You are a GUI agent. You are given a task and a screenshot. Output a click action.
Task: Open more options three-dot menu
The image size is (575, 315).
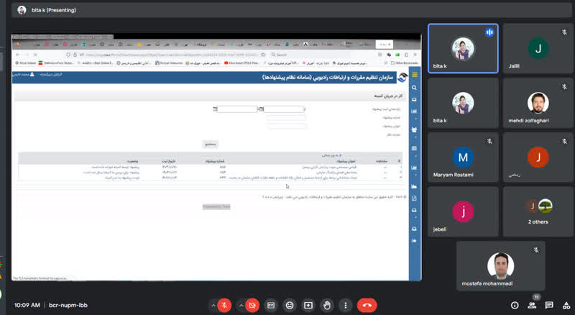tap(346, 305)
